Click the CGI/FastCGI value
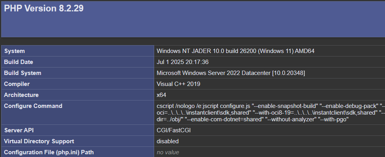This screenshot has width=385, height=157. click(x=174, y=130)
